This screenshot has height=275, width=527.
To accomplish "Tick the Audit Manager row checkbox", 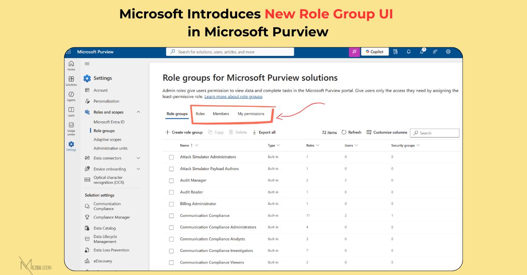I will click(171, 180).
